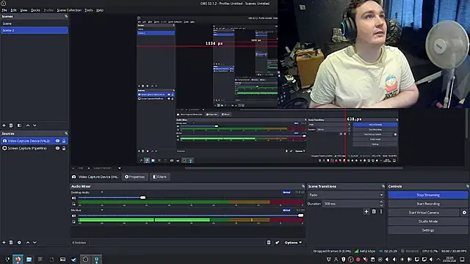Move the selected source down
Image resolution: width=470 pixels, height=264 pixels.
pyautogui.click(x=35, y=243)
